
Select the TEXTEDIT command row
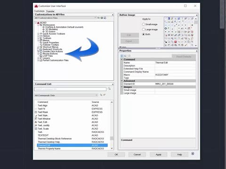(73, 135)
